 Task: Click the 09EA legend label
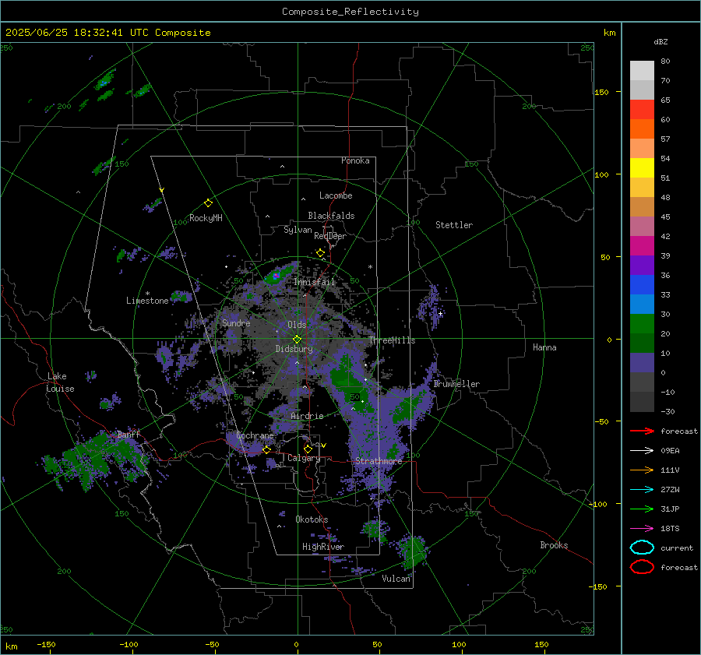pos(670,451)
